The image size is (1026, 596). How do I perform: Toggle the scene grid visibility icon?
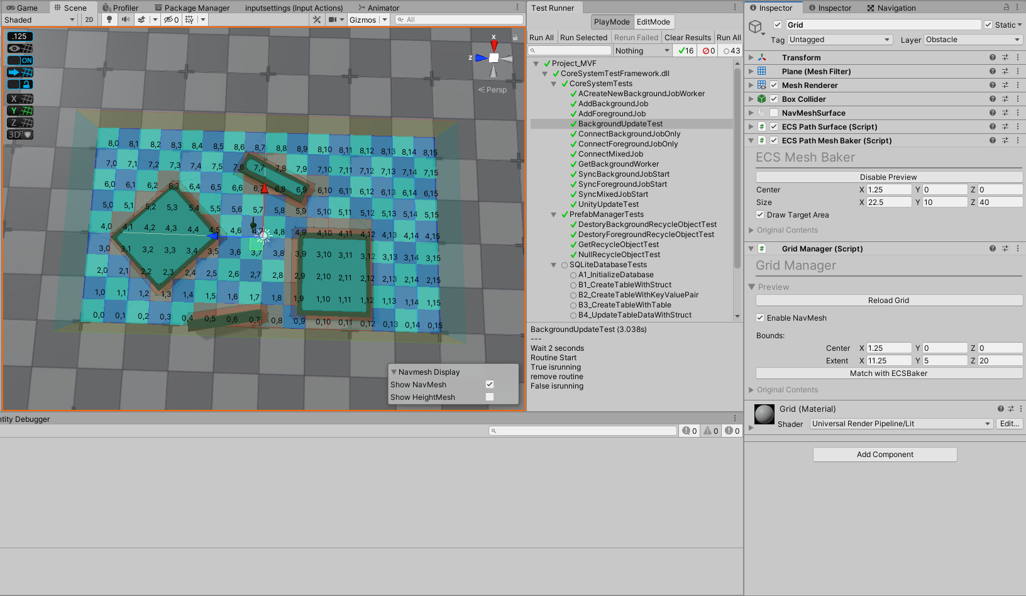click(189, 19)
